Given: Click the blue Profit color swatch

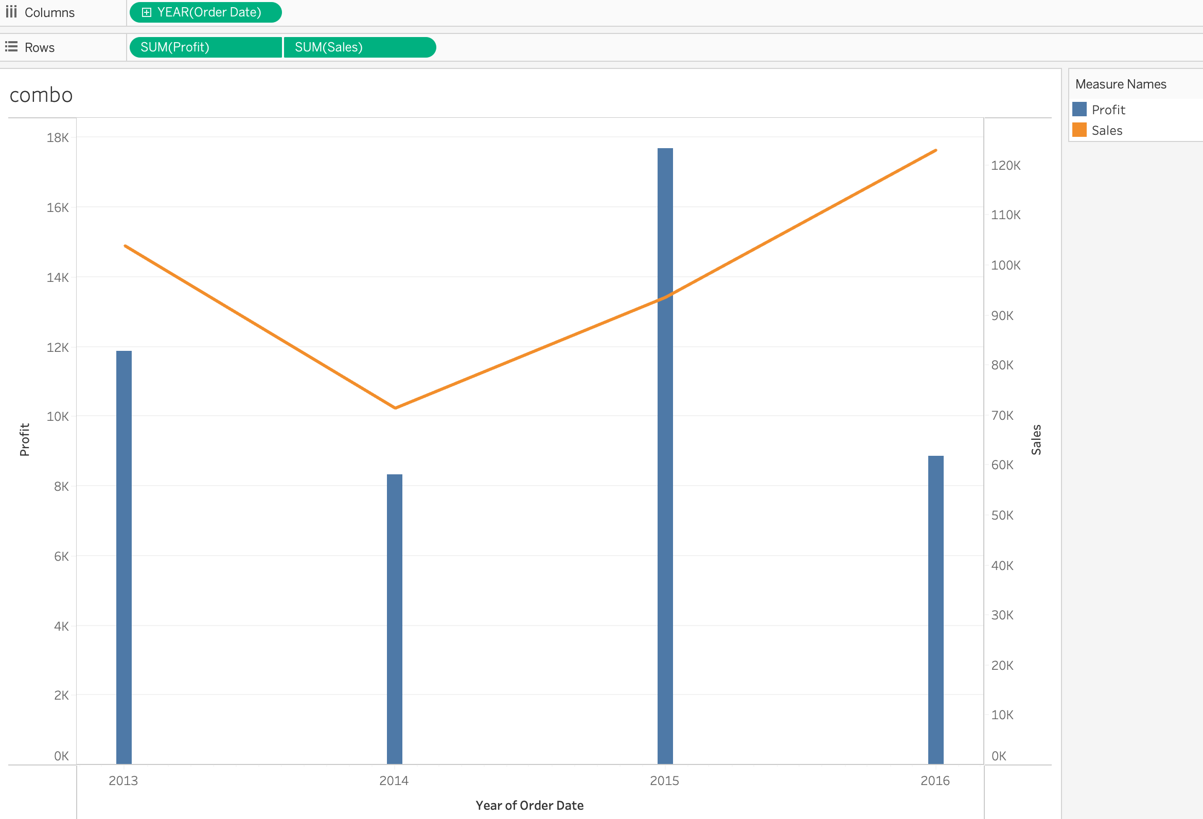Looking at the screenshot, I should coord(1080,109).
